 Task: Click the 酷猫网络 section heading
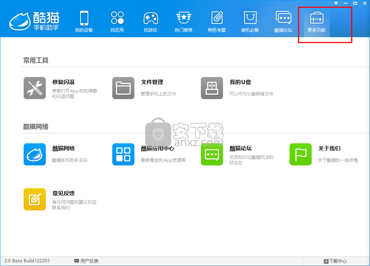coord(36,127)
